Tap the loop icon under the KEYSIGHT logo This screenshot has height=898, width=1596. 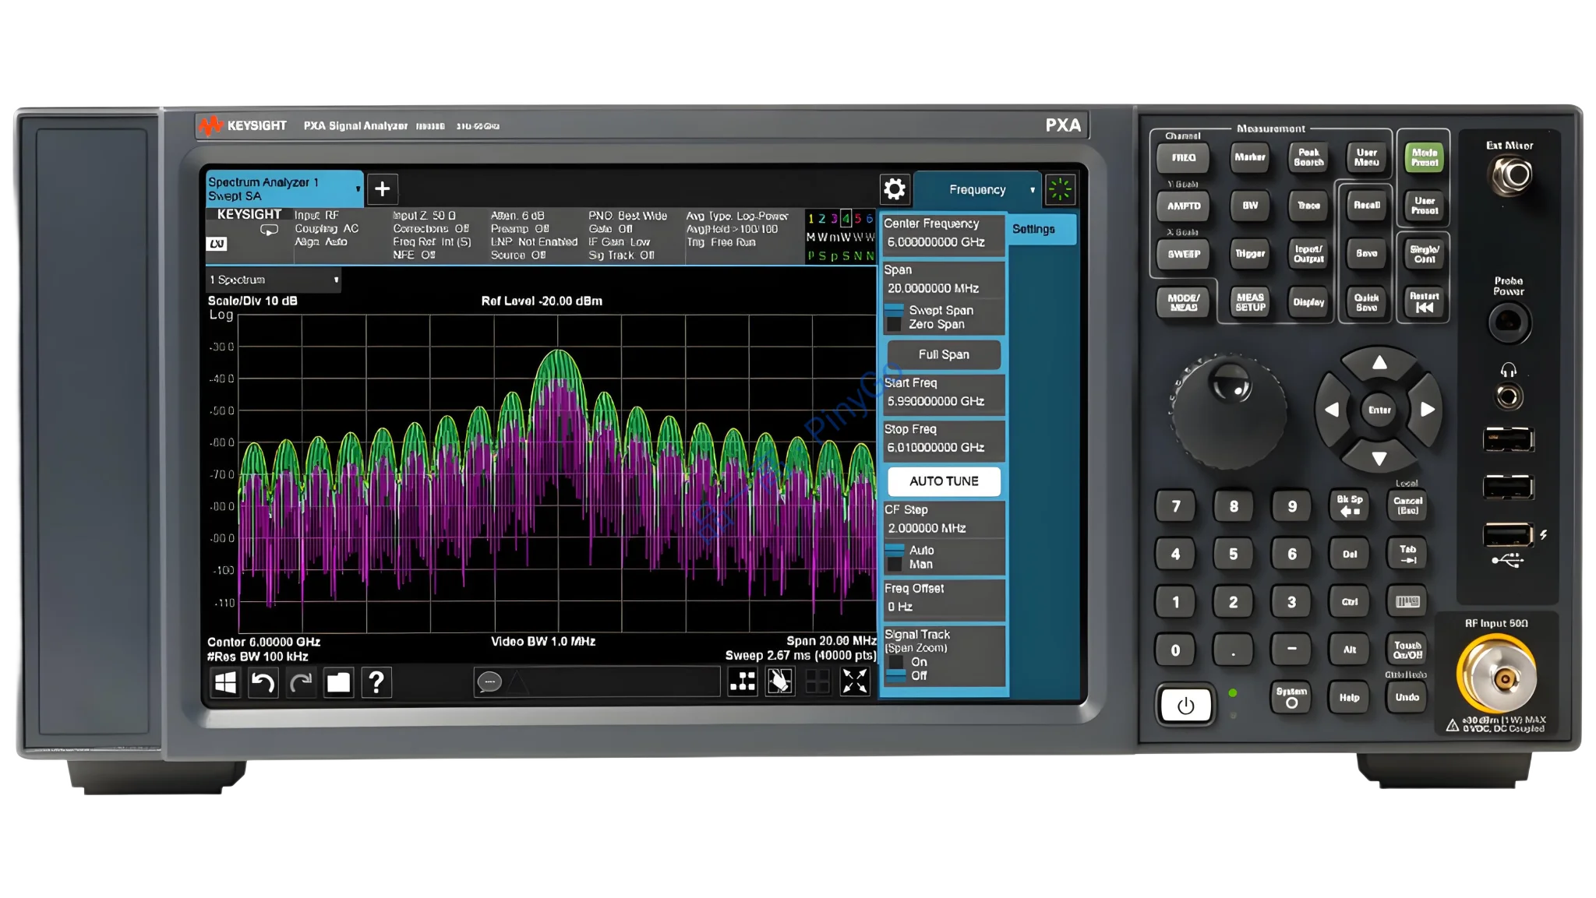(x=269, y=231)
